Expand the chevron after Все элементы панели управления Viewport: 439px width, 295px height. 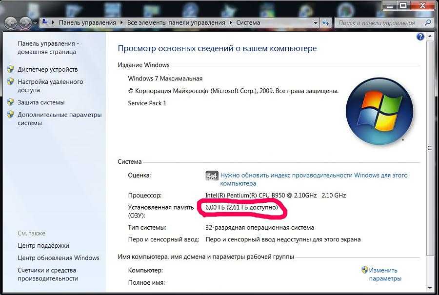click(x=230, y=22)
